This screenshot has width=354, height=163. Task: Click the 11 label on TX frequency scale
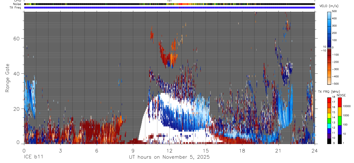point(334,133)
